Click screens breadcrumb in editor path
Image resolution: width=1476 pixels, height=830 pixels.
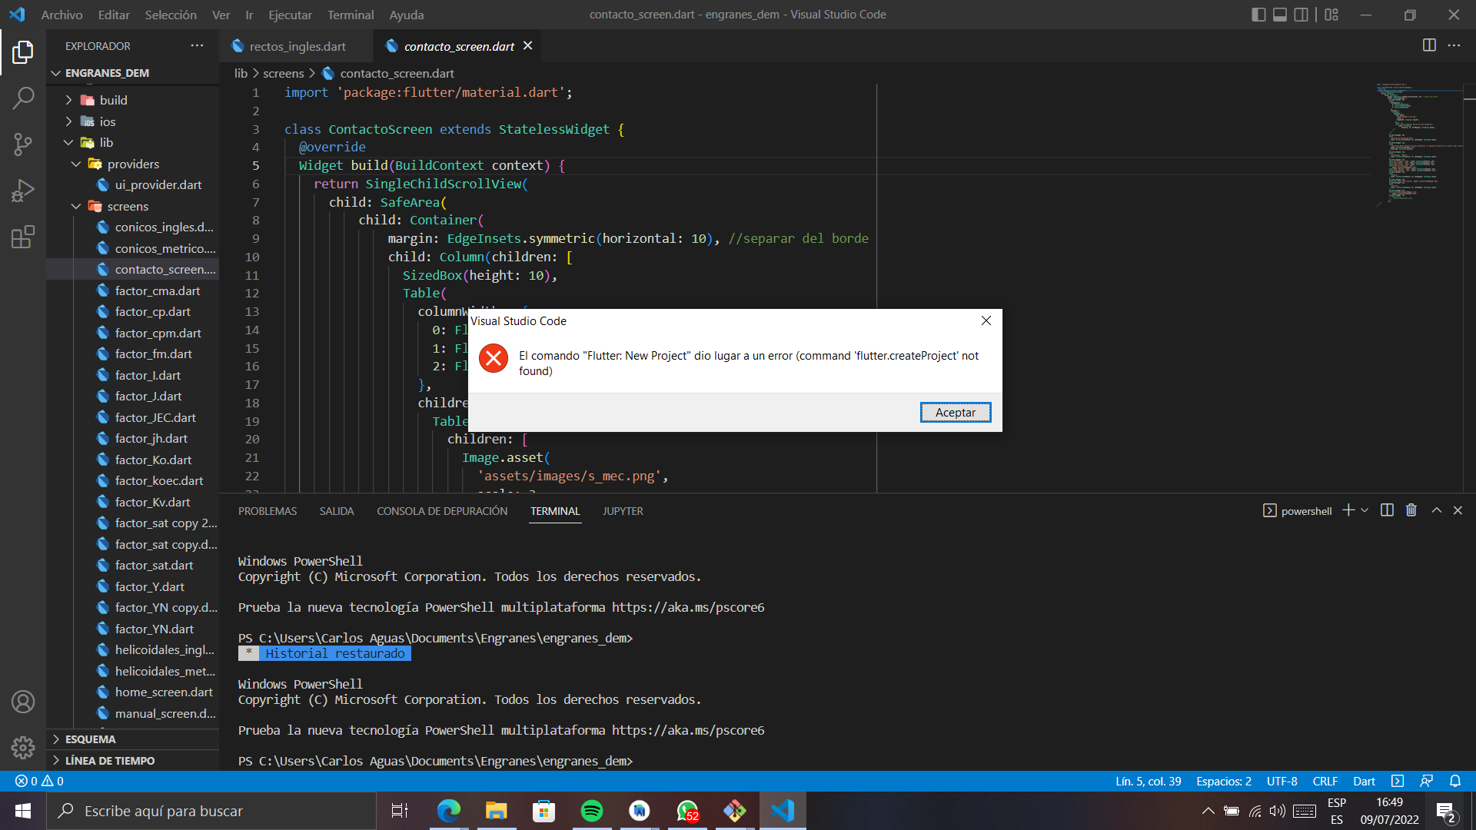click(x=284, y=73)
